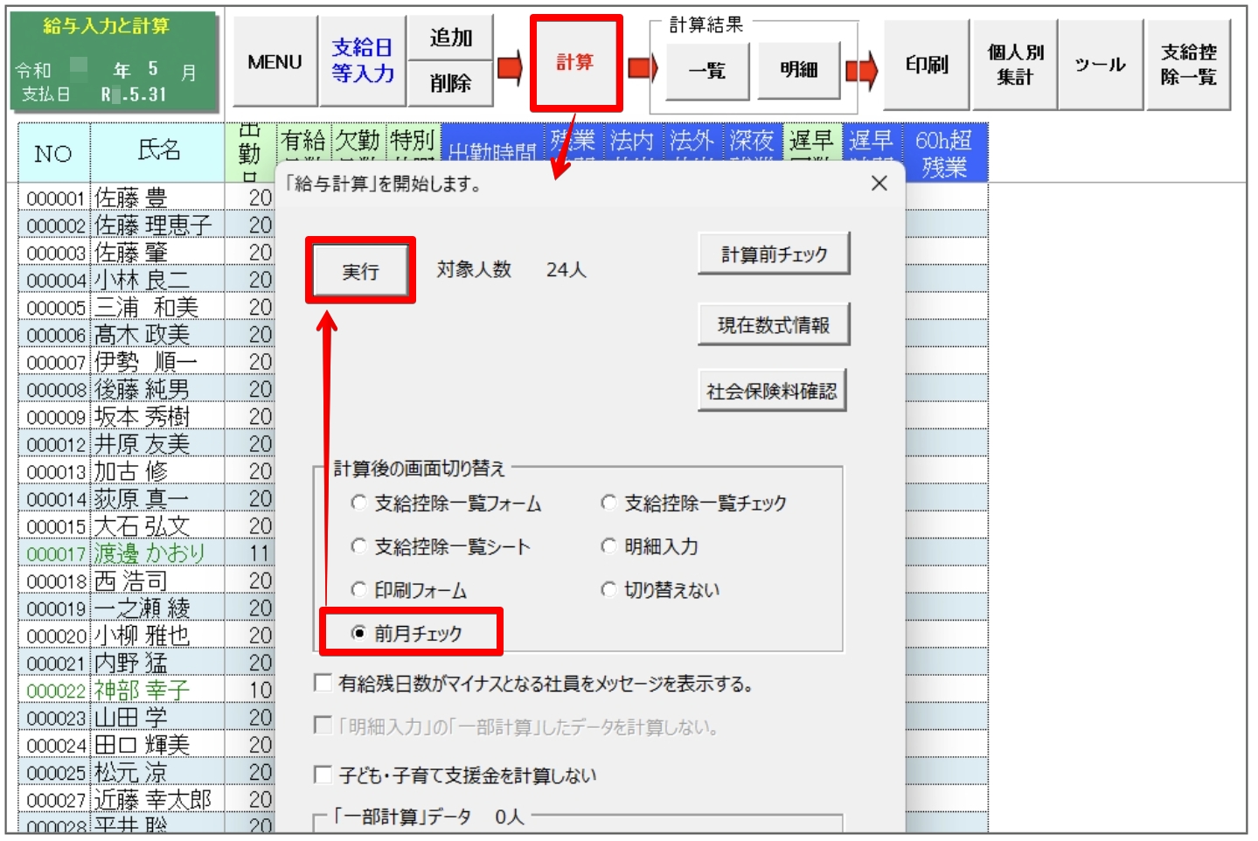Screen dimensions: 1258x841
Task: Close the 給与計算 dialog
Action: [x=879, y=183]
